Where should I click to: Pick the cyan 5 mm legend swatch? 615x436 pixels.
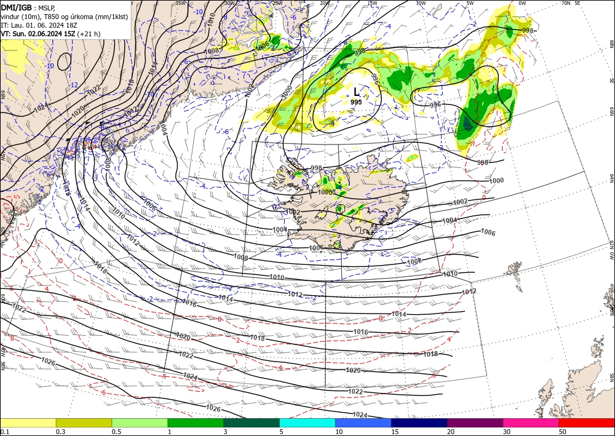click(307, 422)
